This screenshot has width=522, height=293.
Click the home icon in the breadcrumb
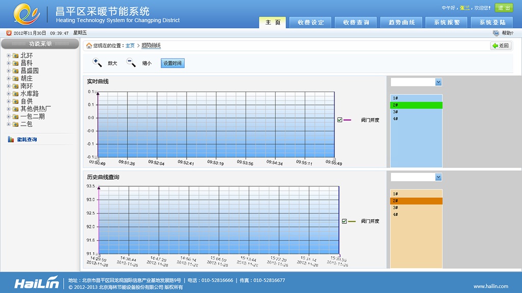tap(89, 46)
